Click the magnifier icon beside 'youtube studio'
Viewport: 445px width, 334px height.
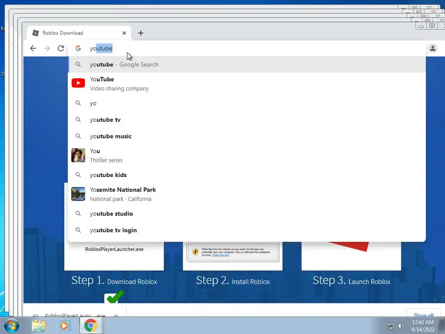coord(78,214)
